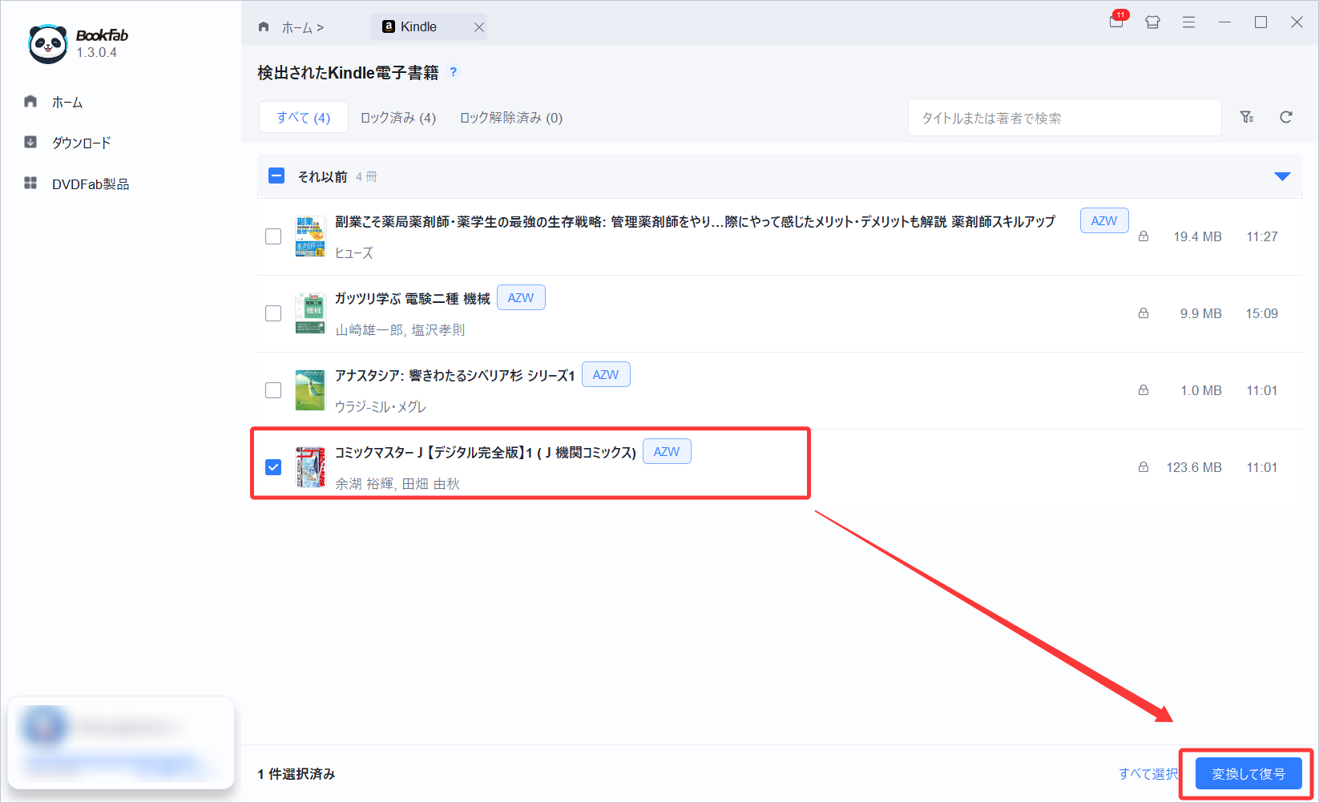1319x803 pixels.
Task: Click AZW badge on 副業こそ薬局薬剤師 row
Action: coord(1104,220)
